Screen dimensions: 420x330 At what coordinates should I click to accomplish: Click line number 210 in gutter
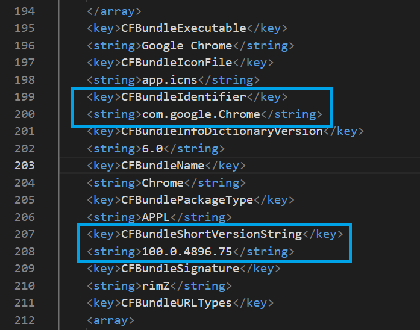pos(25,286)
